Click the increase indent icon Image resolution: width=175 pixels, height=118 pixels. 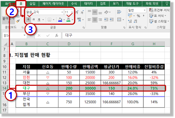(112, 20)
